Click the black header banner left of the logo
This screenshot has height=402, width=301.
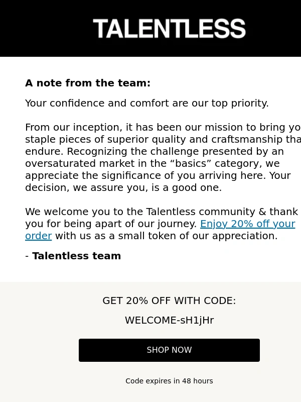[46, 28]
